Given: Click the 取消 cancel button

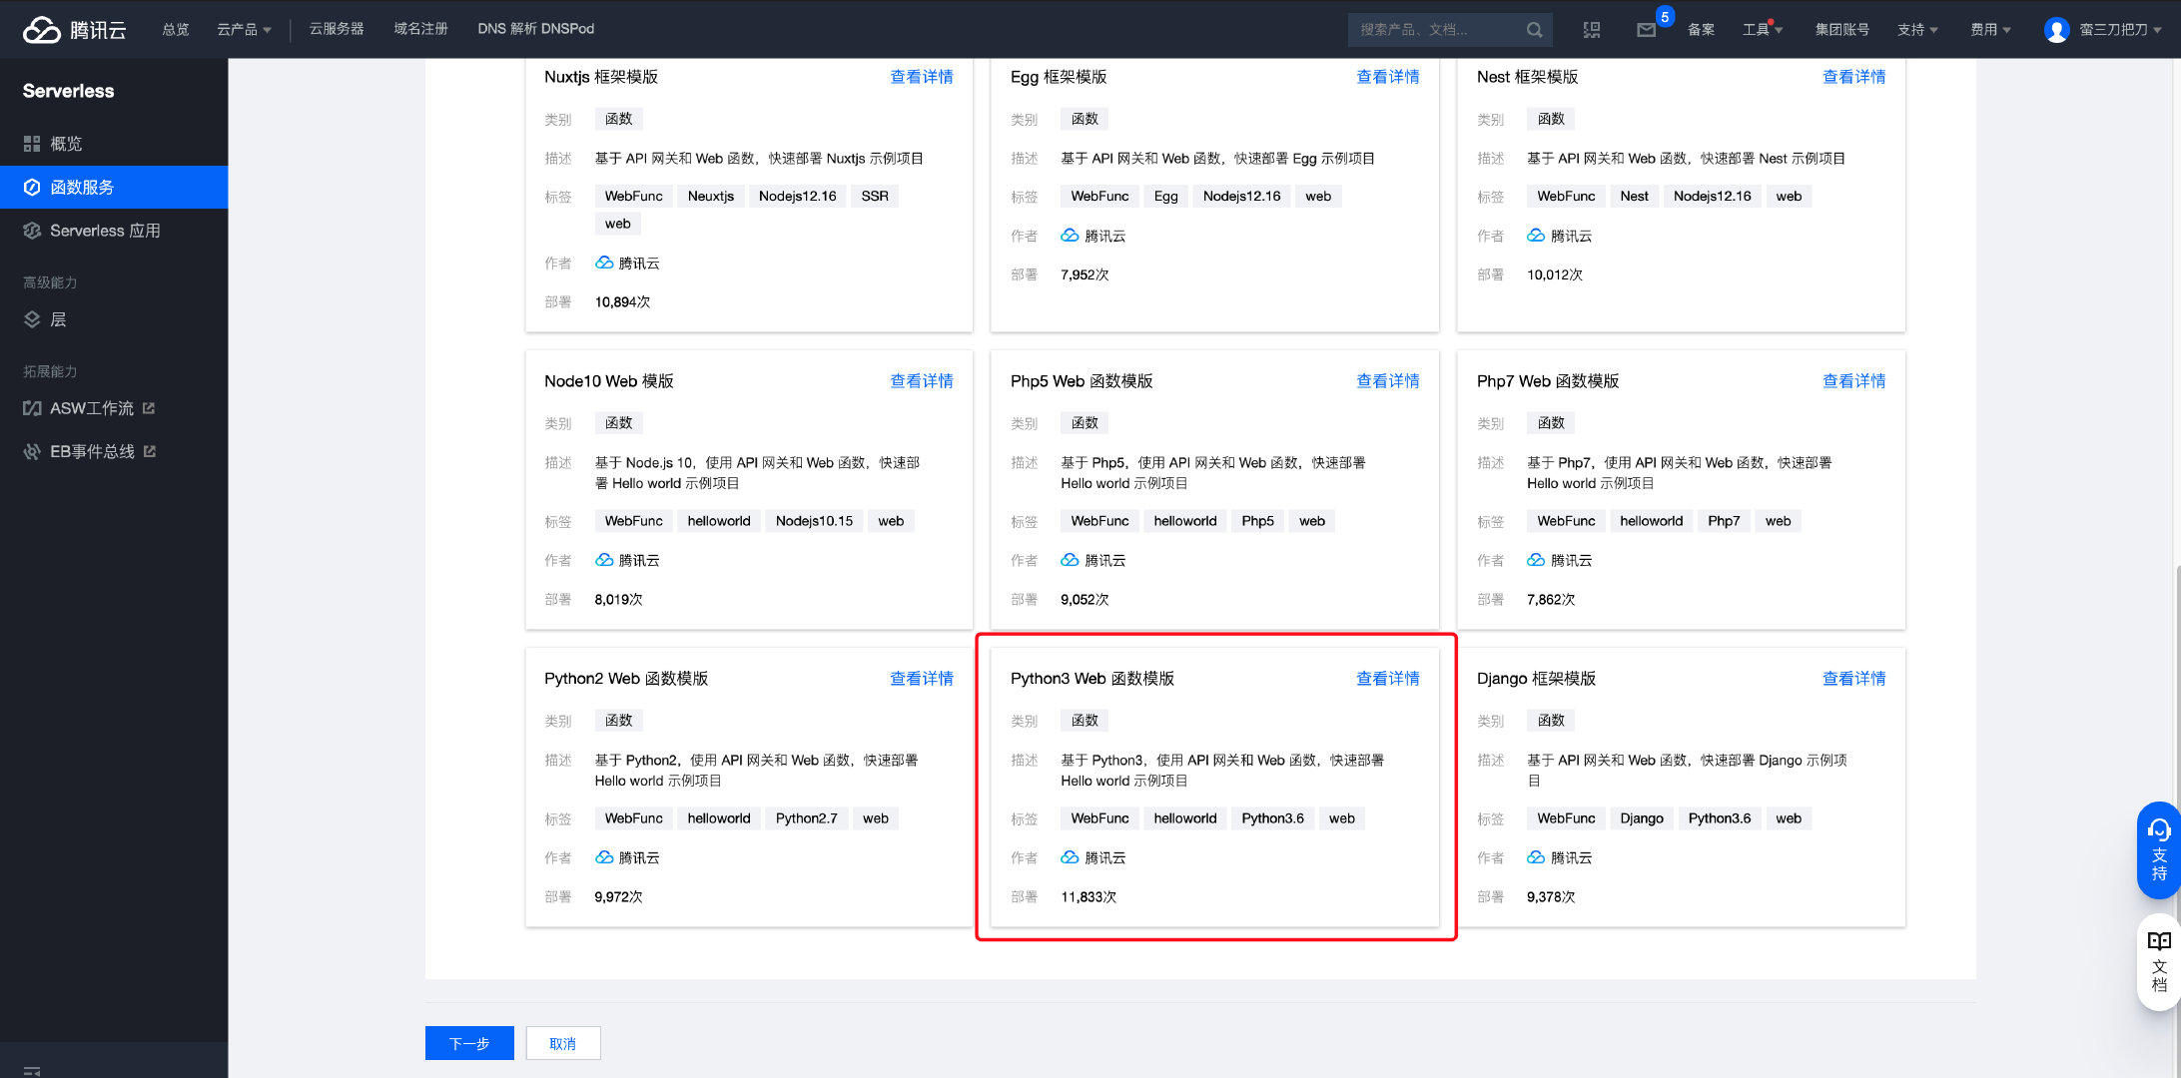Looking at the screenshot, I should point(563,1043).
